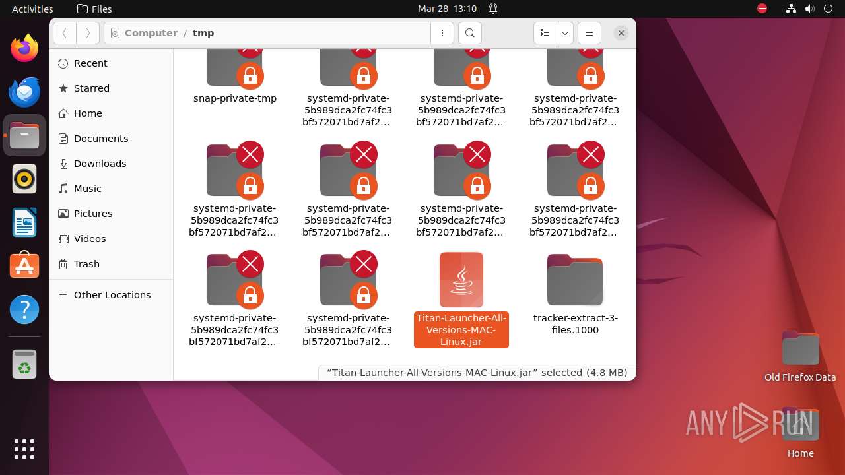Go forward with the right arrow button
The image size is (845, 475).
tap(88, 33)
